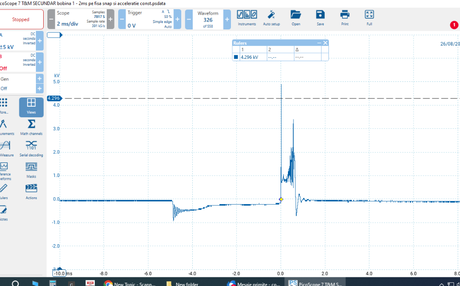This screenshot has height=286, width=460.
Task: Expand Channel A options with plus
Action: [40, 41]
